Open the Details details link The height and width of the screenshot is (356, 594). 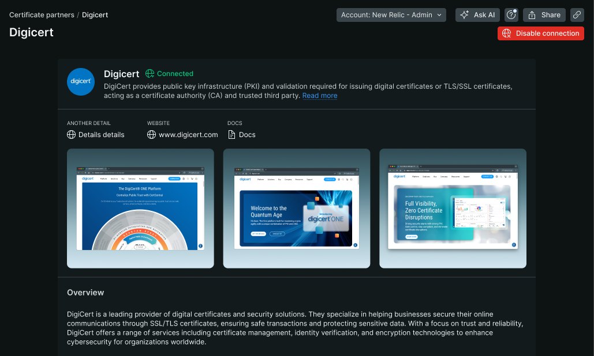point(101,135)
